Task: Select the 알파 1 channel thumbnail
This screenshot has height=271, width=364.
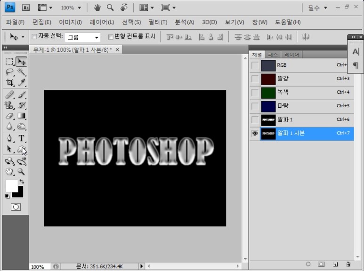Action: (268, 120)
